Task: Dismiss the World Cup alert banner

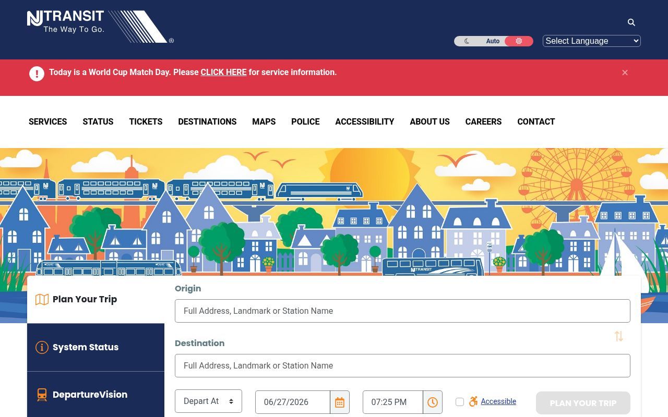Action: pyautogui.click(x=625, y=72)
